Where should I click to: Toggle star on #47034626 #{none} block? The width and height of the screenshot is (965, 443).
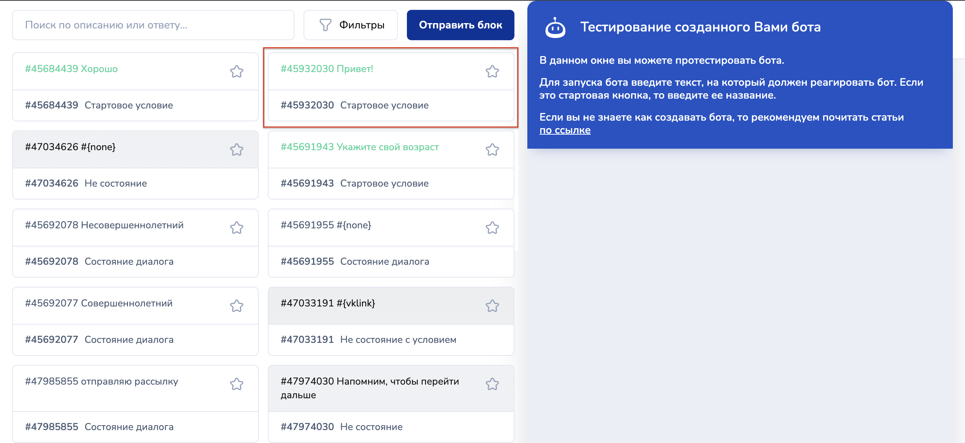click(236, 149)
